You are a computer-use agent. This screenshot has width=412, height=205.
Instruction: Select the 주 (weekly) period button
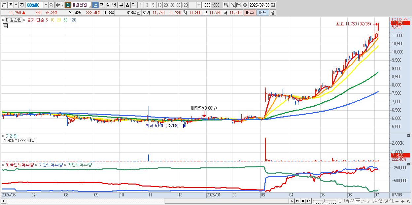pyautogui.click(x=101, y=5)
